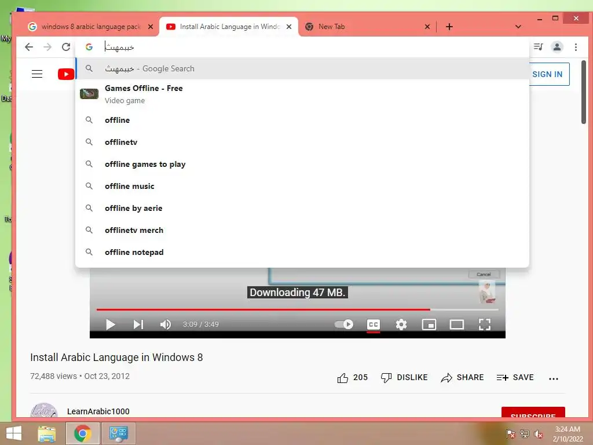Switch to miniplayer mode
This screenshot has height=445, width=593.
coord(429,324)
